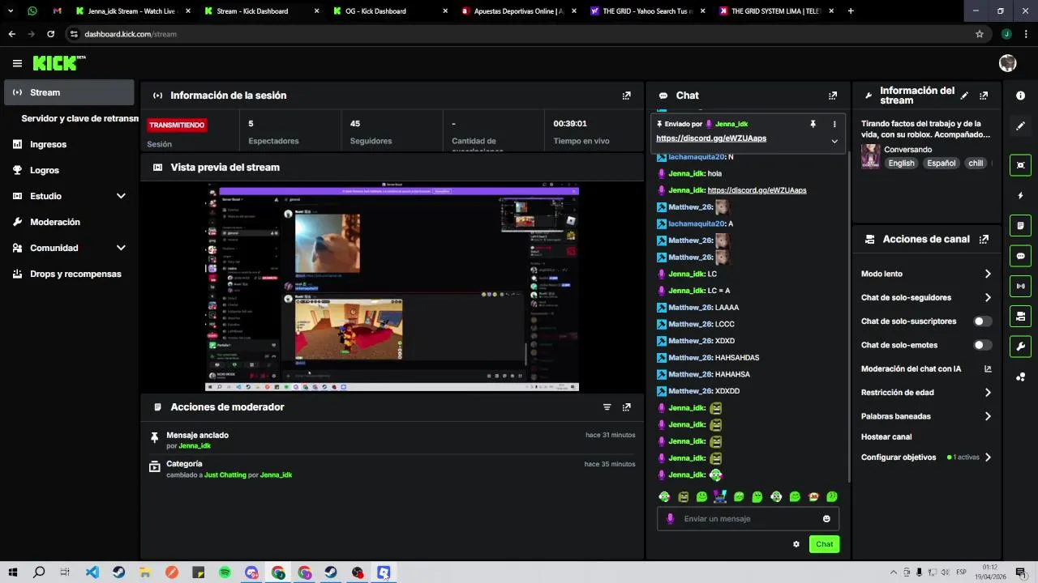Toggle the moderator actions widget in right sidebar
This screenshot has width=1038, height=583.
[x=1020, y=225]
